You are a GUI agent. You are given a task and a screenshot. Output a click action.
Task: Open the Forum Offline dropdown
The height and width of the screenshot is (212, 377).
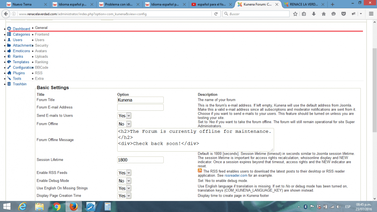click(x=124, y=124)
